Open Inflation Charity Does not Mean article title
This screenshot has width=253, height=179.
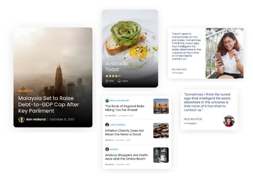(124, 132)
